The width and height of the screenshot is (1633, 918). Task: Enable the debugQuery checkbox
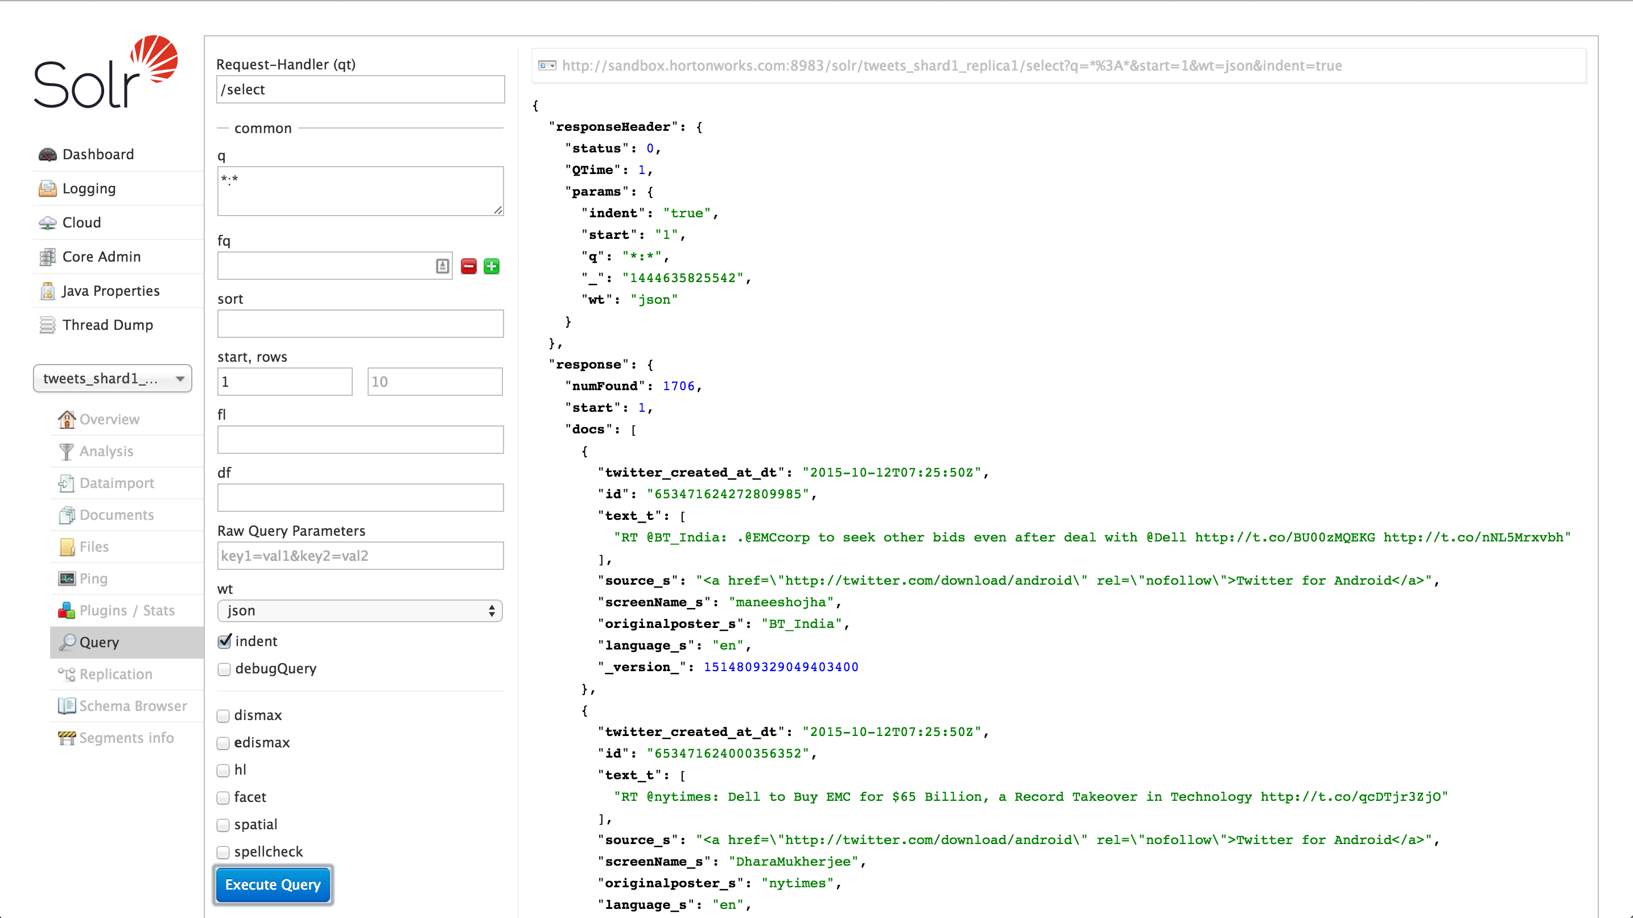click(224, 669)
